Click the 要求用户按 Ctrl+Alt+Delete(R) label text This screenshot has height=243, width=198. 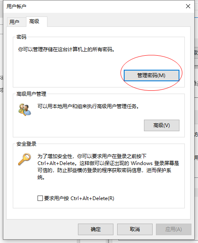tap(79, 198)
